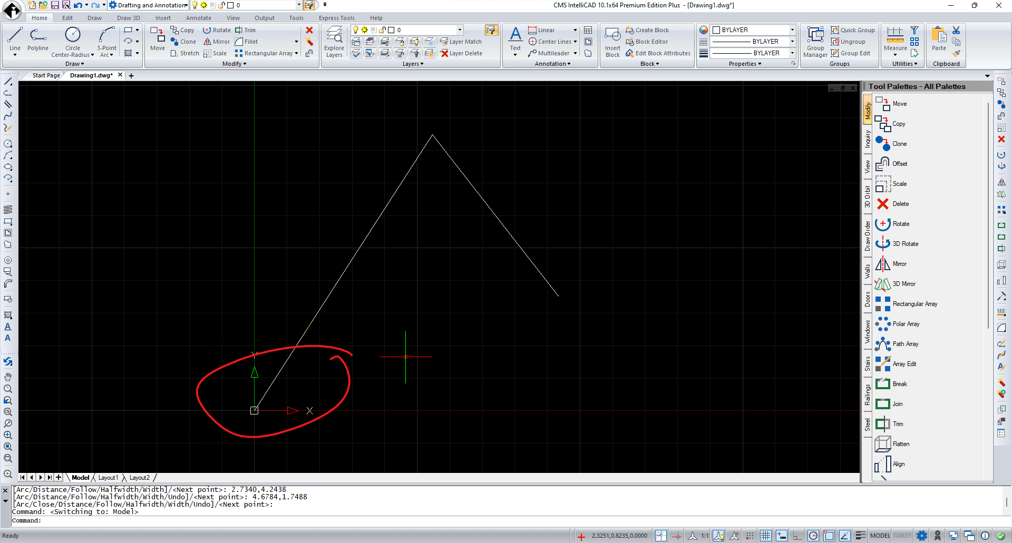This screenshot has width=1012, height=543.
Task: Toggle MODEL space in the status bar
Action: [880, 536]
